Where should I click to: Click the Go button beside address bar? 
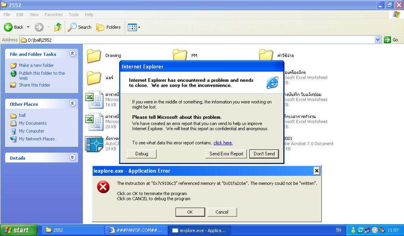pos(391,40)
